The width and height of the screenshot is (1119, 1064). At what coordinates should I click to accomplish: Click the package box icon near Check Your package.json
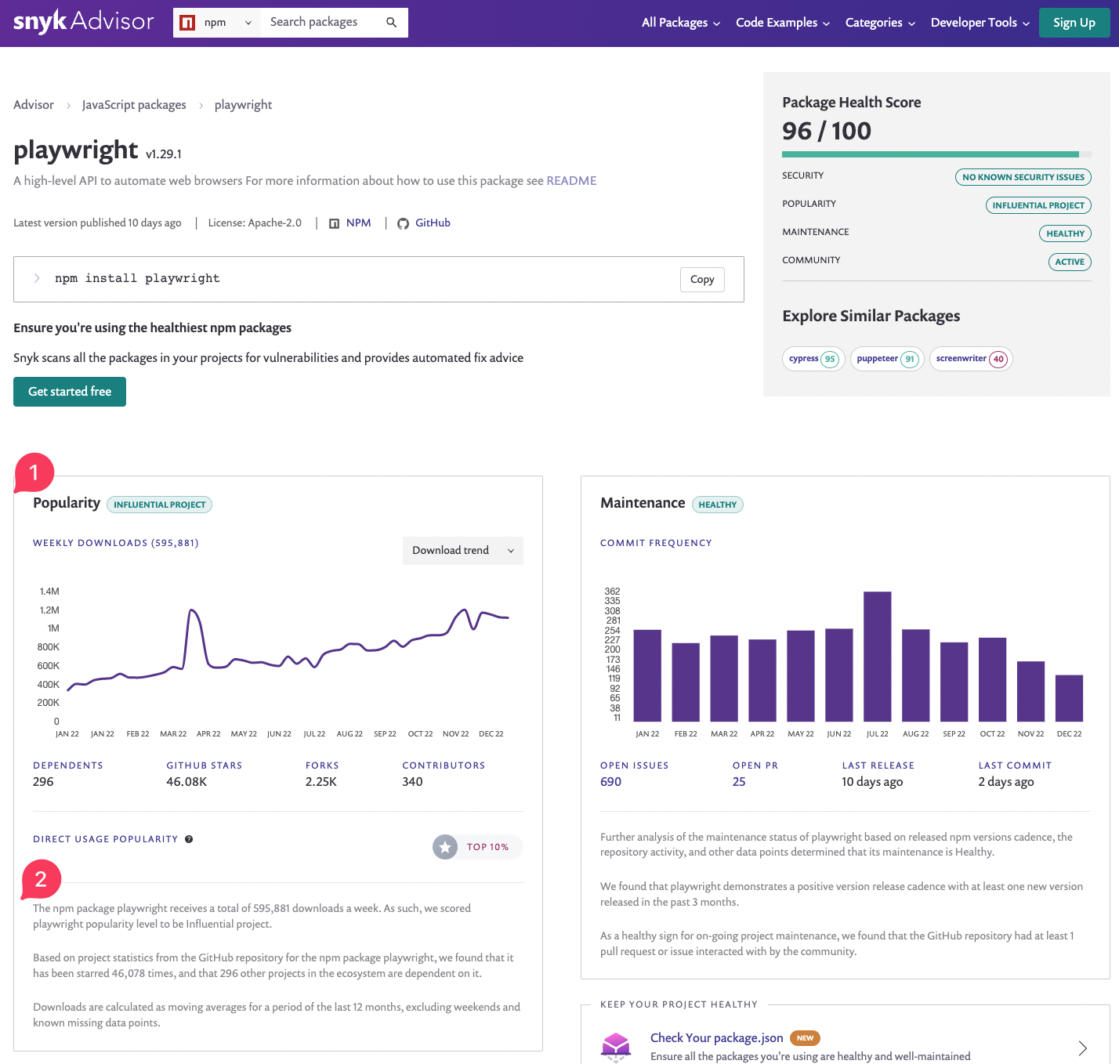tap(616, 1045)
